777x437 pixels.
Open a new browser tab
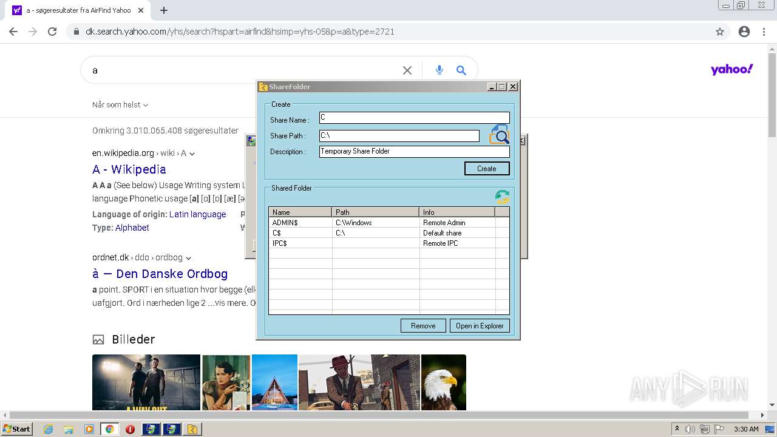tap(164, 10)
